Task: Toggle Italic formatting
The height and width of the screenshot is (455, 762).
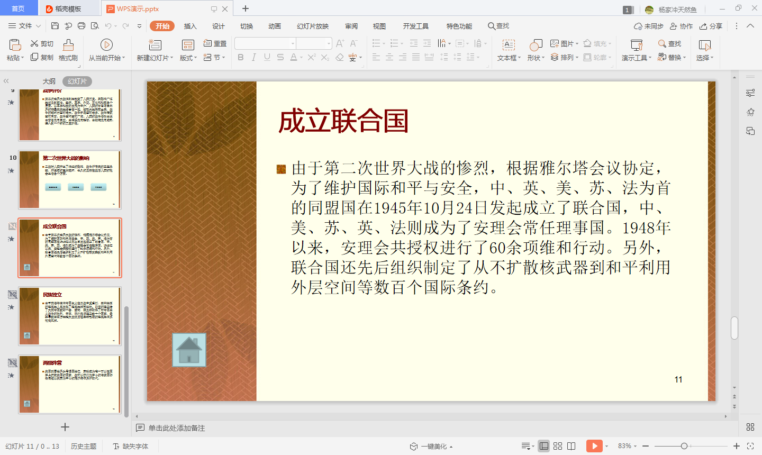Action: [254, 57]
